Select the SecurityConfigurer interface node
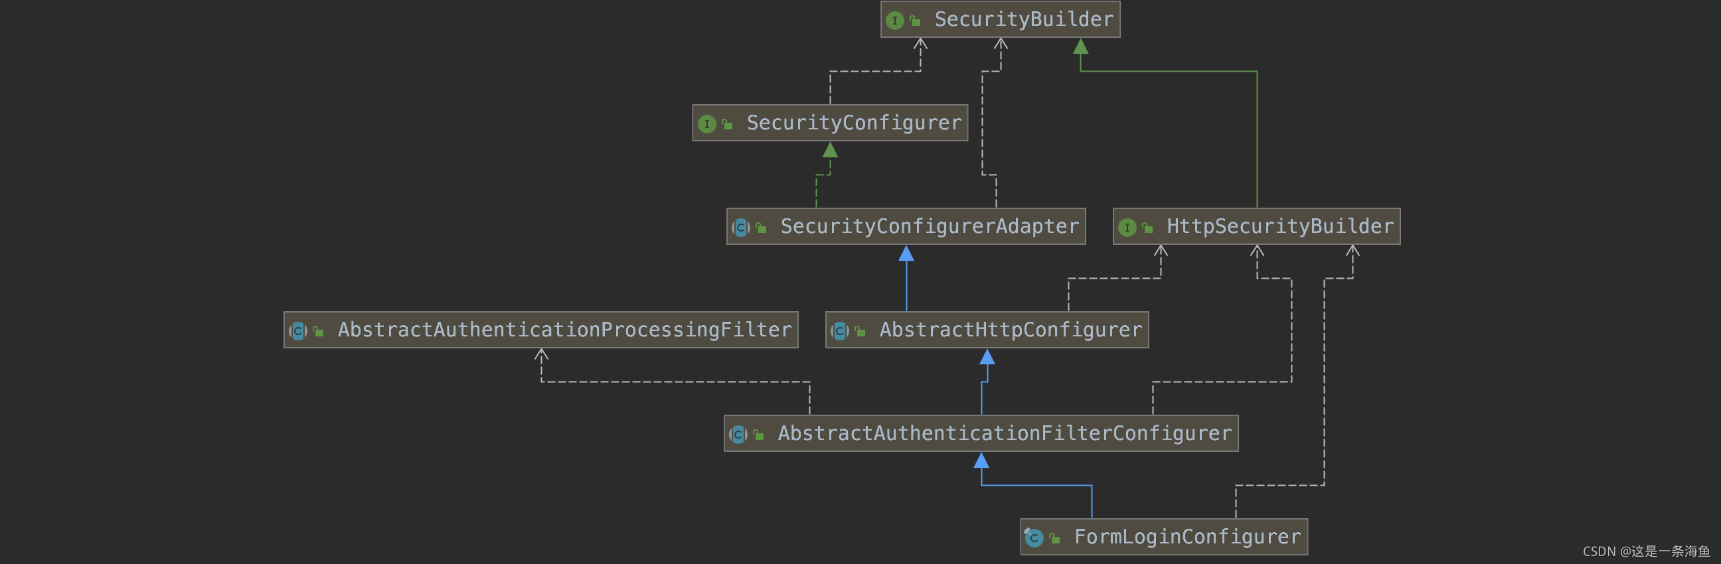The width and height of the screenshot is (1721, 564). pos(830,123)
